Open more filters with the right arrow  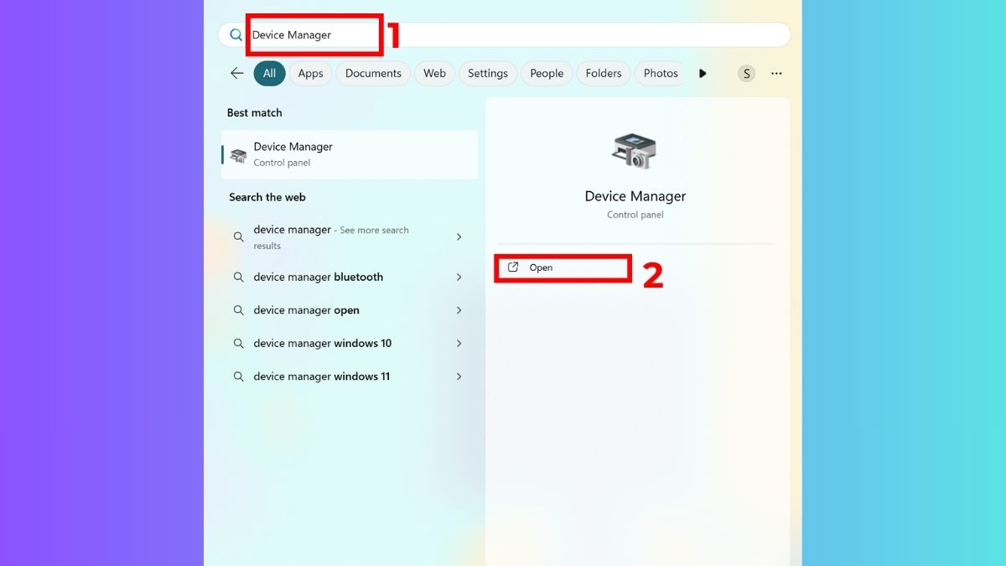(703, 73)
